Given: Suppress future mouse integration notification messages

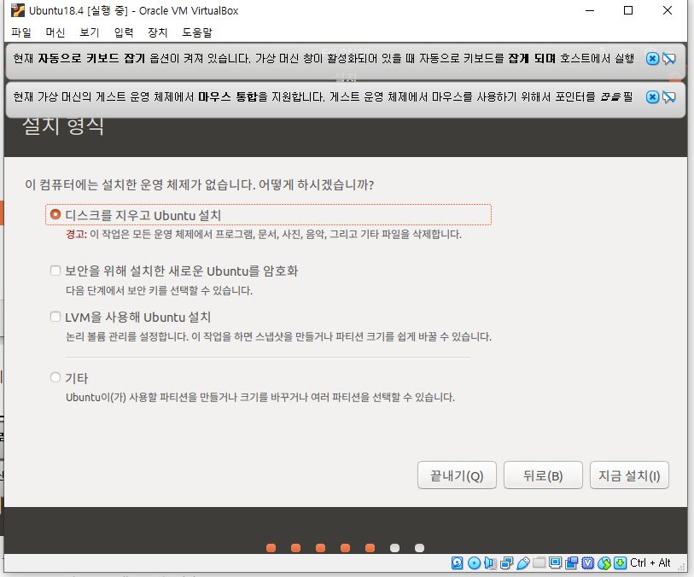Looking at the screenshot, I should point(668,97).
